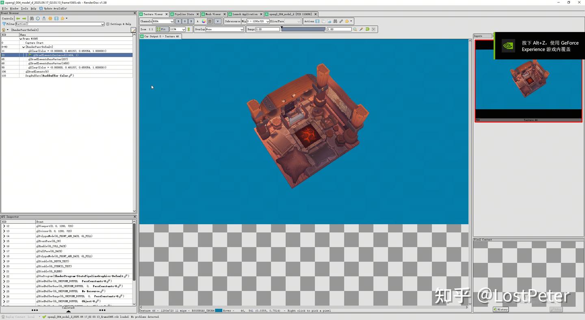This screenshot has width=585, height=320.
Task: Click the binoculars icon in Actions toolbar
Action: [335, 21]
